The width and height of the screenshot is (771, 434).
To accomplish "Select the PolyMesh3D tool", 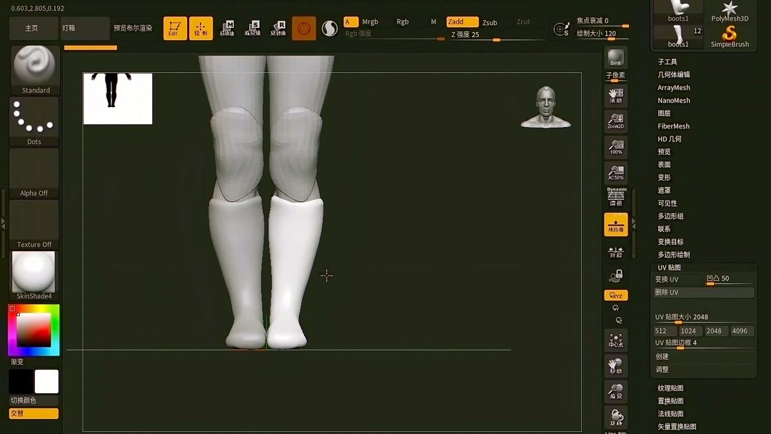I will (x=730, y=9).
